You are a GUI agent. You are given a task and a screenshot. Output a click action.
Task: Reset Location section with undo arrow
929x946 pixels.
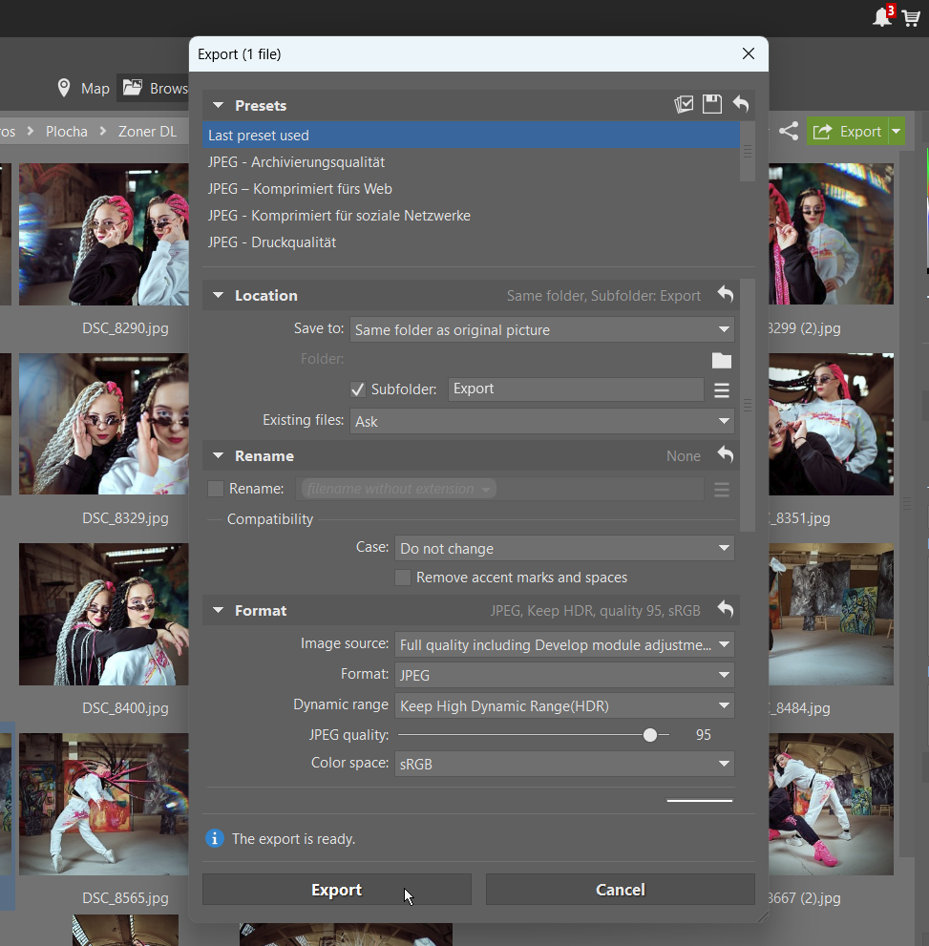coord(726,295)
